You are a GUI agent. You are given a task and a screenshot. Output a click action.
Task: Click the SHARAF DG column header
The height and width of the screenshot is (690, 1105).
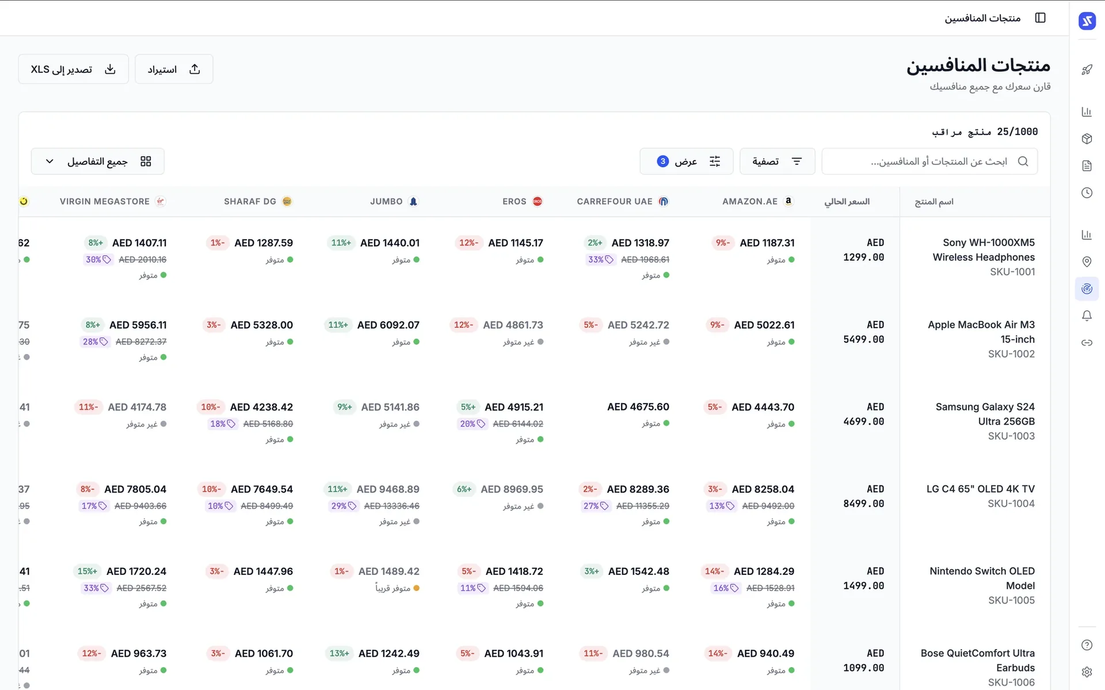[x=250, y=202]
